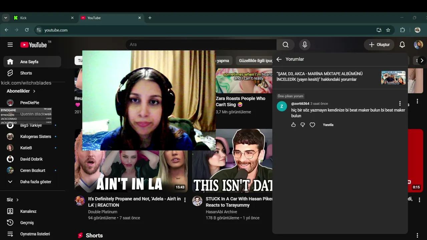
Task: Open account avatar menu in YouTube header
Action: [418, 45]
